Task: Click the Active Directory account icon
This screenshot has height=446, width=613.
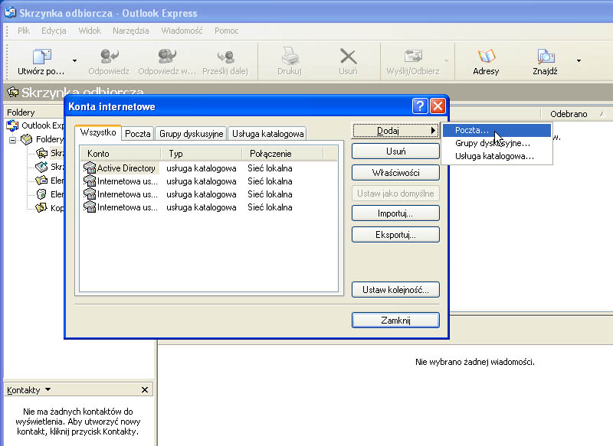Action: pos(90,168)
